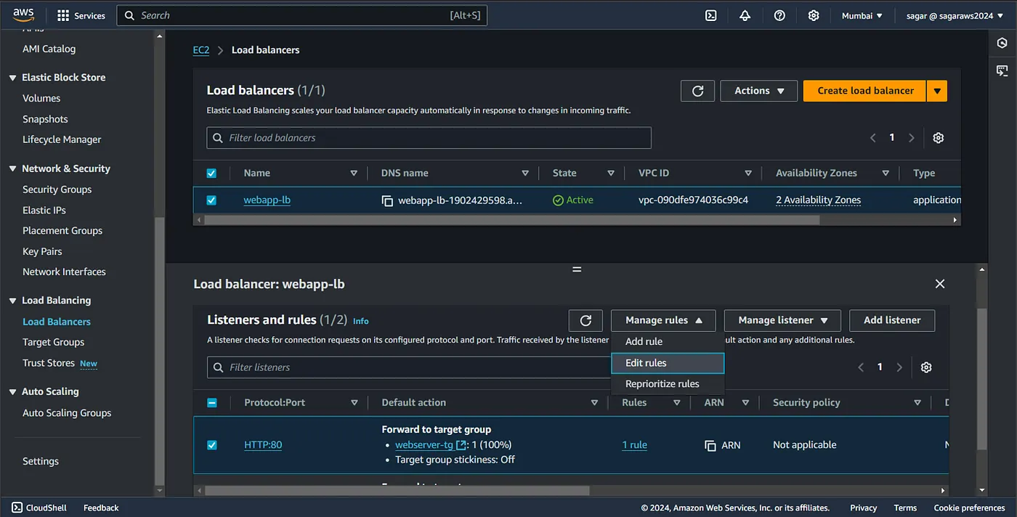Screen dimensions: 1017x517
Task: Choose Edit rules from menu
Action: [668, 363]
